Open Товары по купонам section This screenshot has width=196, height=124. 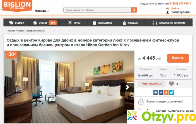[x=169, y=23]
